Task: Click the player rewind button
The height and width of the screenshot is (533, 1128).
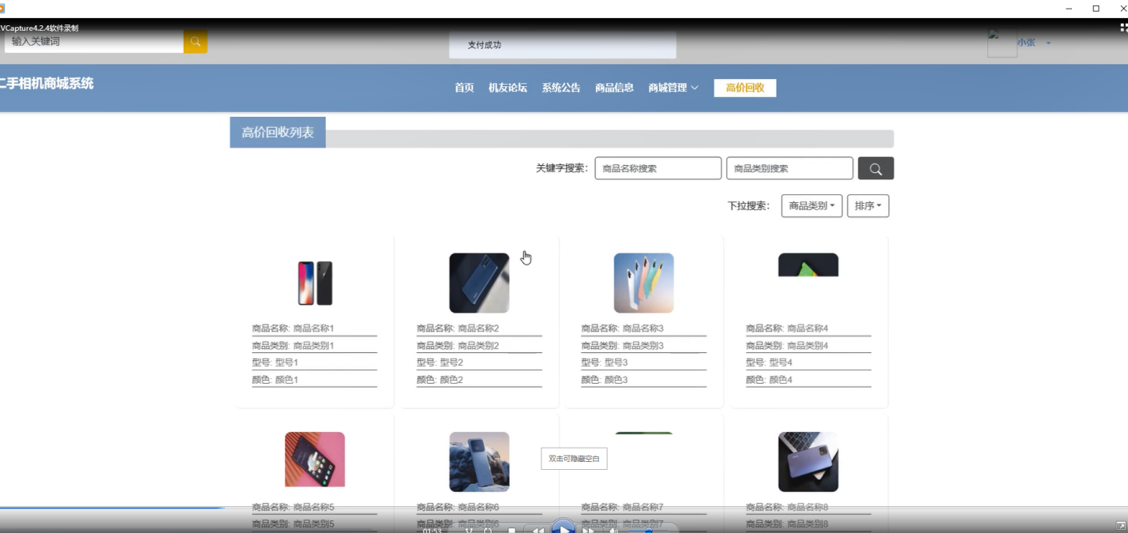Action: [x=538, y=530]
